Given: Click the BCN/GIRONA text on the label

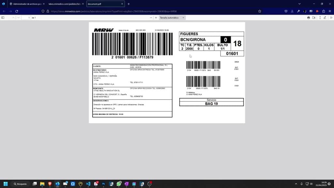Looking at the screenshot, I should [193, 39].
